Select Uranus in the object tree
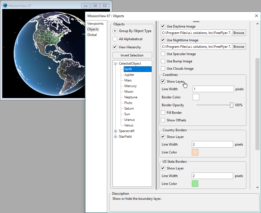Viewport: 261px width, 213px height. click(129, 120)
